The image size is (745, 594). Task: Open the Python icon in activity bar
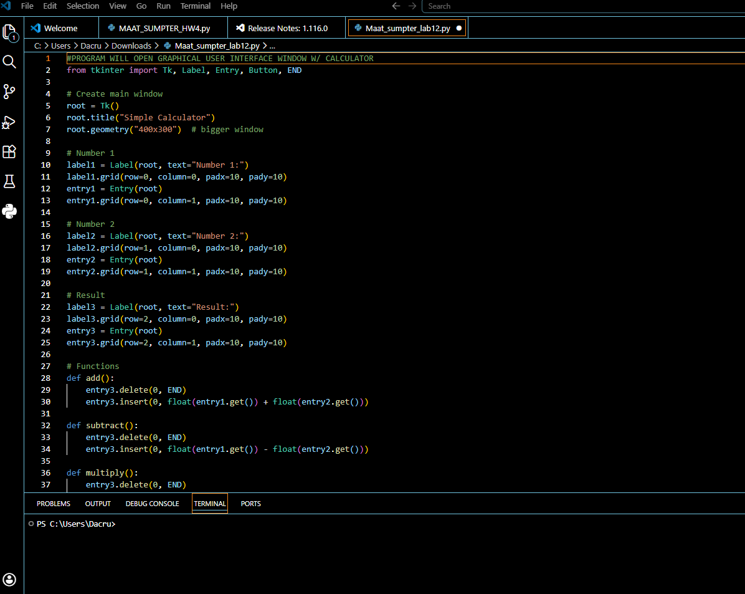(9, 211)
